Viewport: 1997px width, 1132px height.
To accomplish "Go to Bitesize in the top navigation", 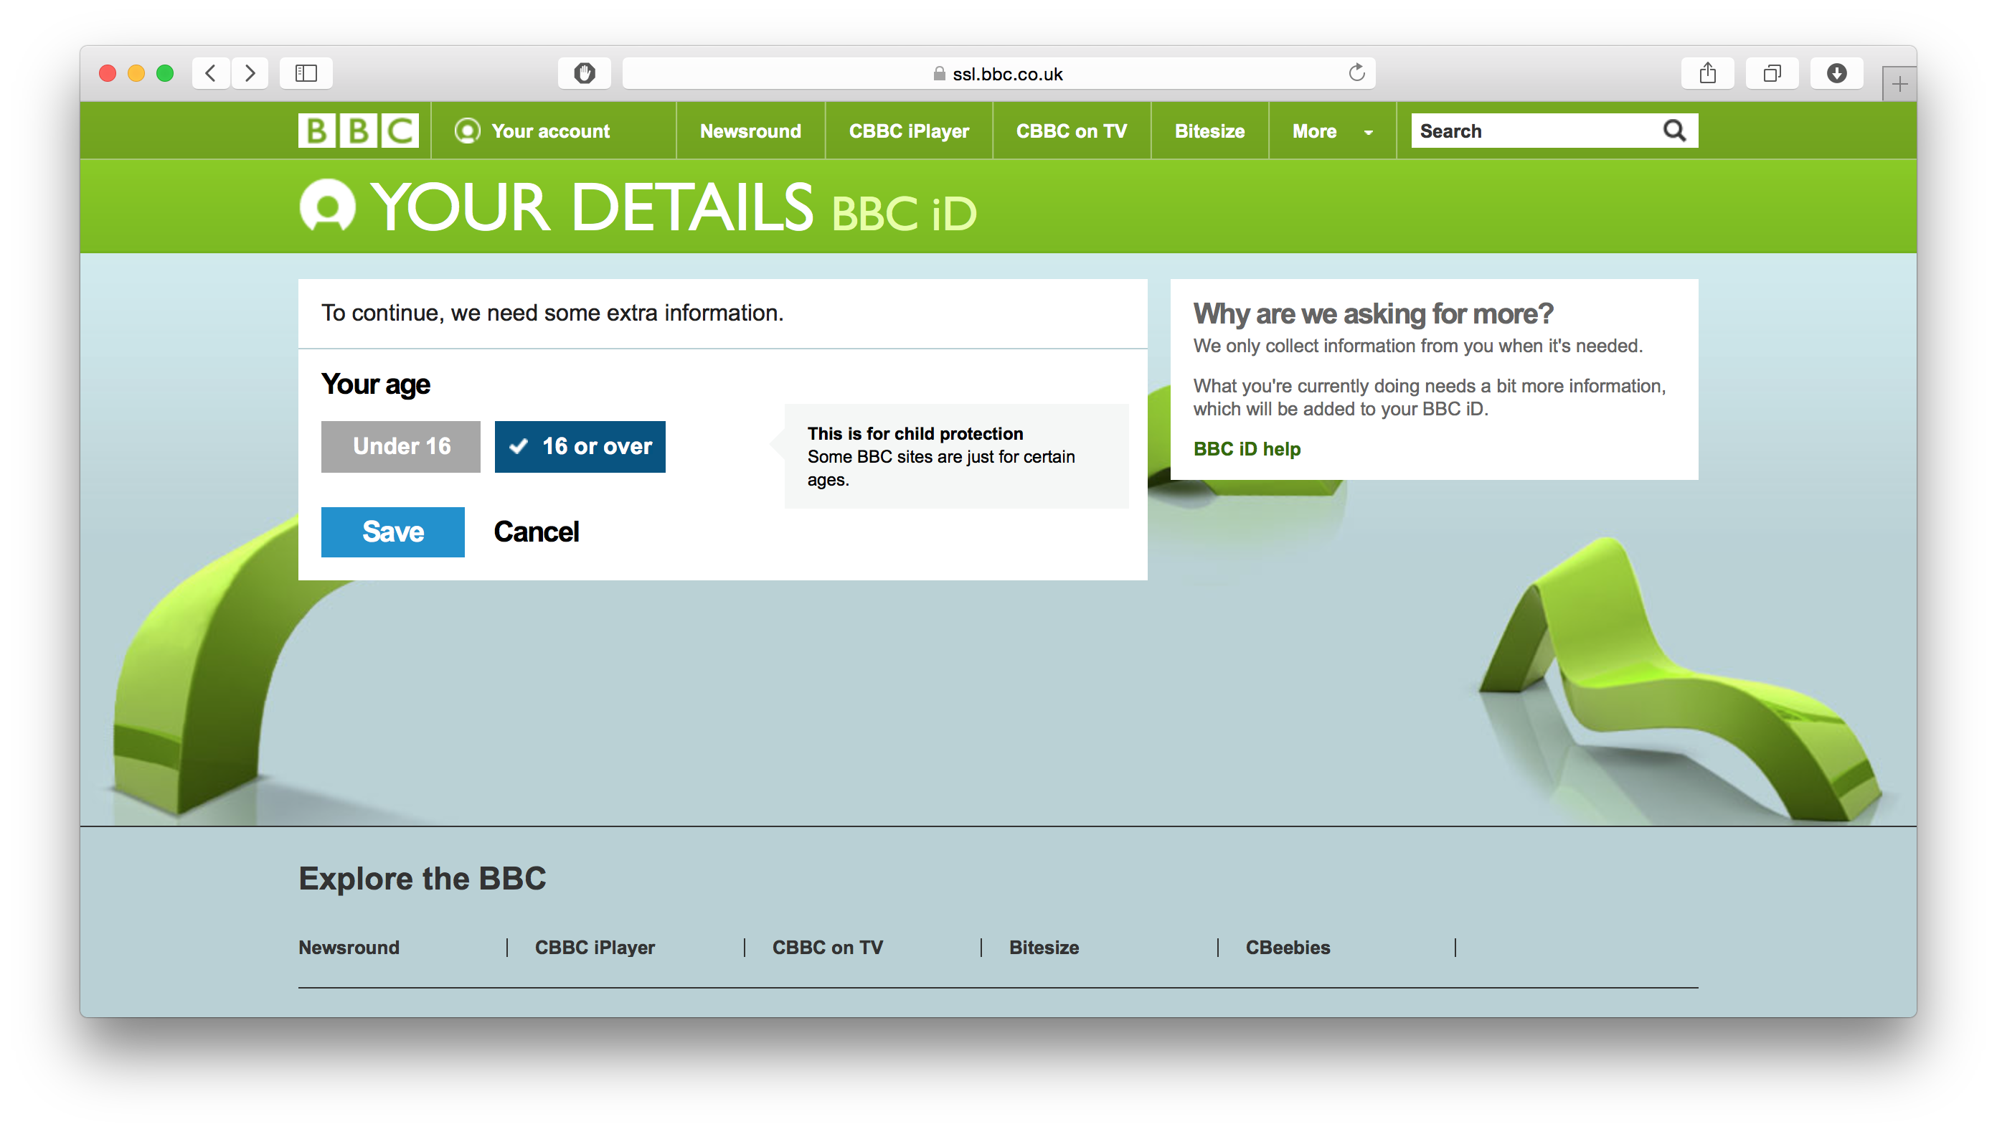I will [x=1209, y=131].
